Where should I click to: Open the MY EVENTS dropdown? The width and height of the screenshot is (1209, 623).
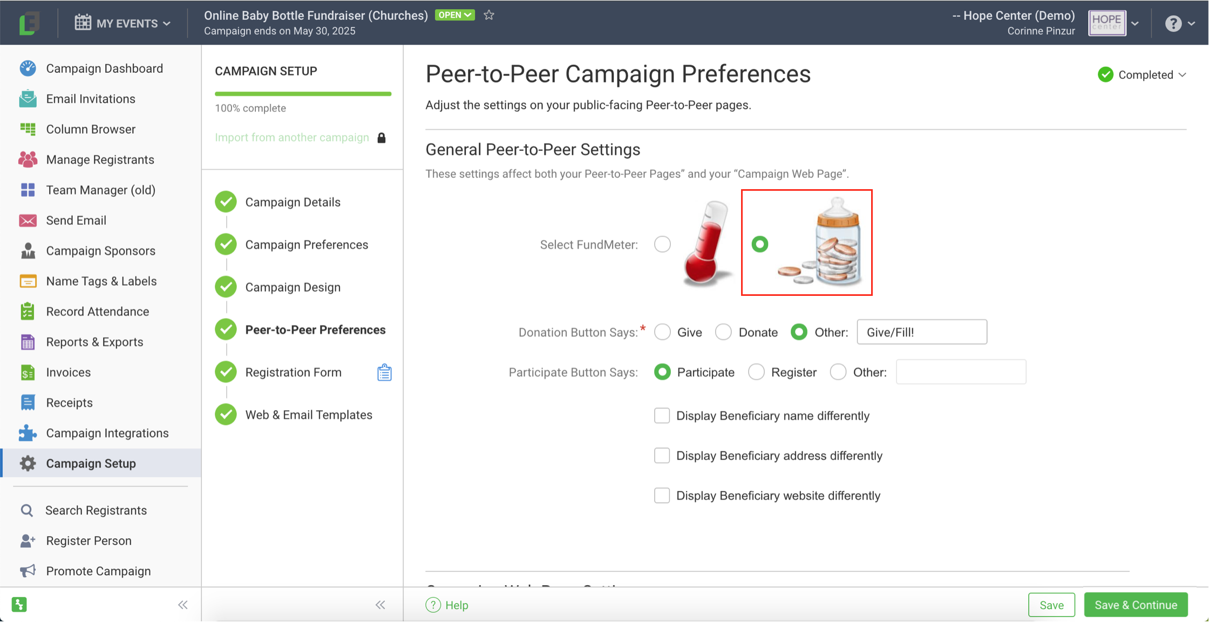coord(123,23)
